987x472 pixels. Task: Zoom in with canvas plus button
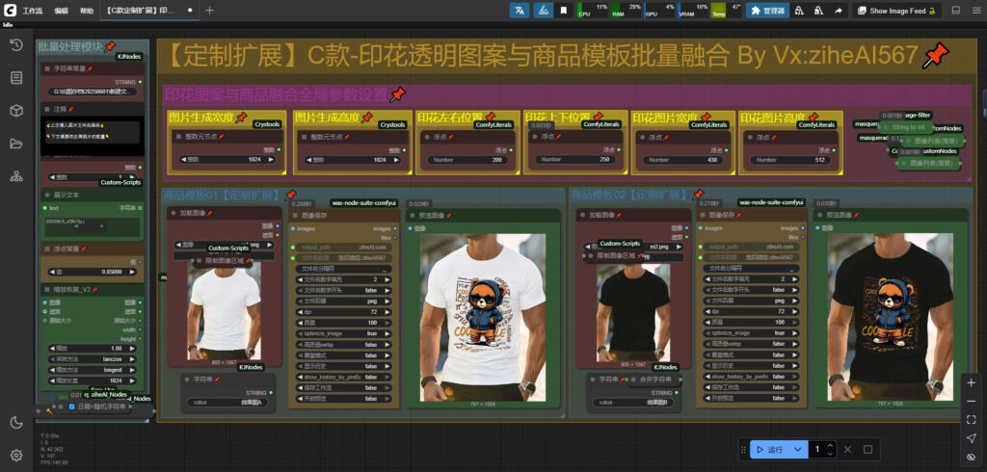pos(971,382)
